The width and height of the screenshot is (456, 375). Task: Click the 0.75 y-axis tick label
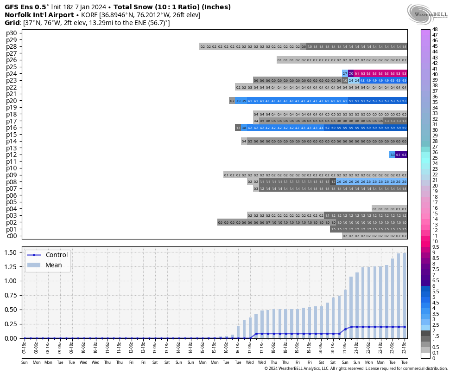(11, 295)
